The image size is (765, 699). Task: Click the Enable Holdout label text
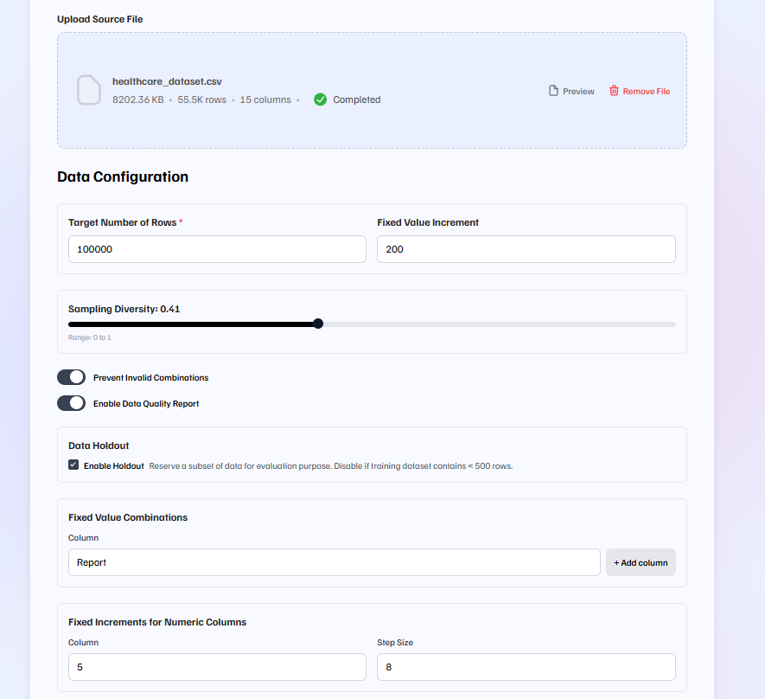coord(113,465)
